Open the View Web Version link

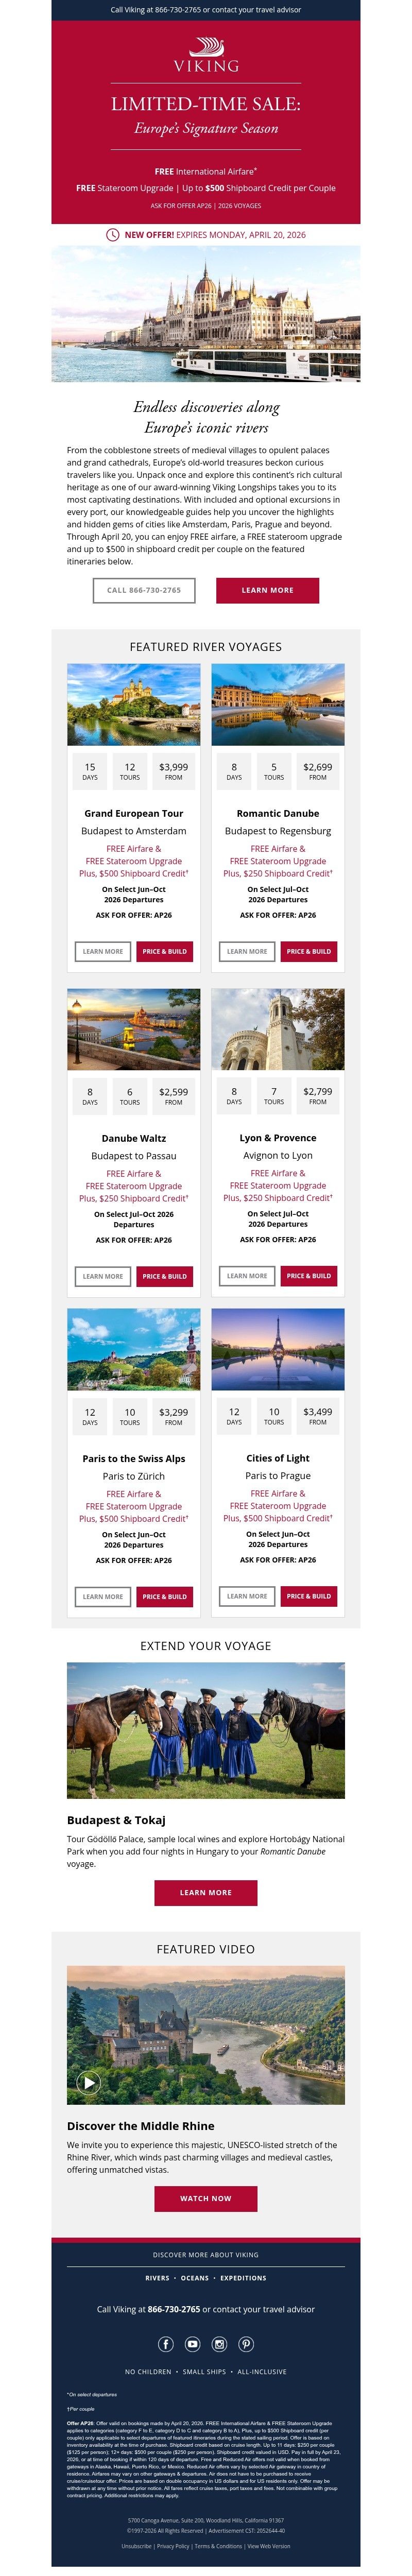pos(269,2546)
